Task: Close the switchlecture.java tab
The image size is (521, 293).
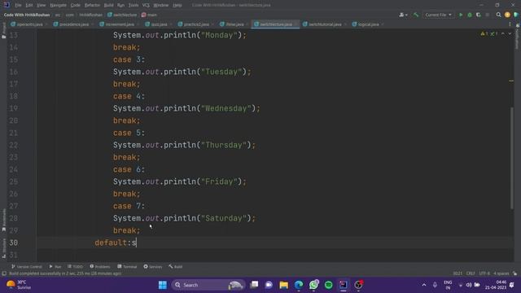Action: 296,24
